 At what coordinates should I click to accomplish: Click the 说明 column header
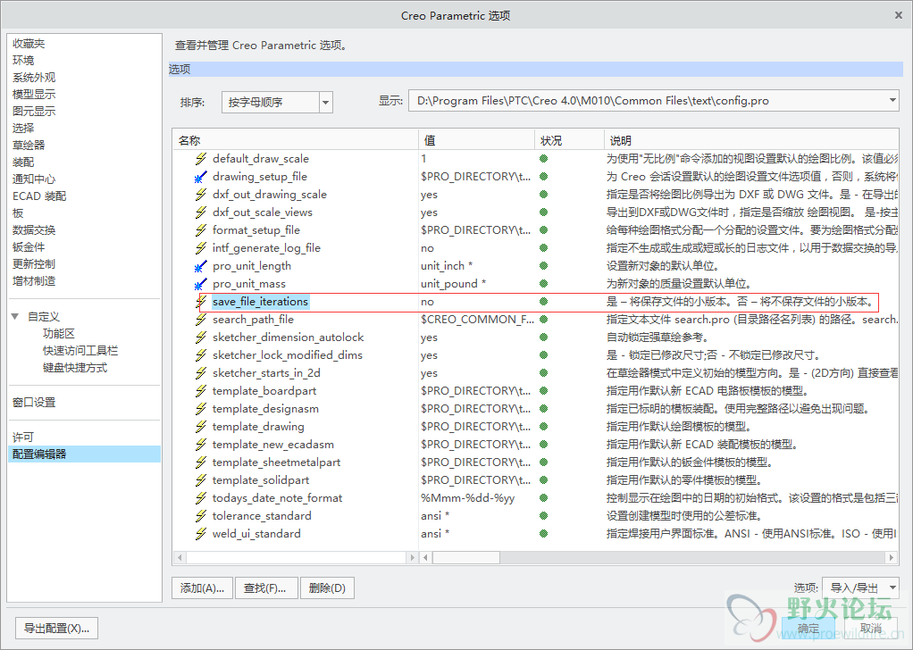click(x=751, y=140)
